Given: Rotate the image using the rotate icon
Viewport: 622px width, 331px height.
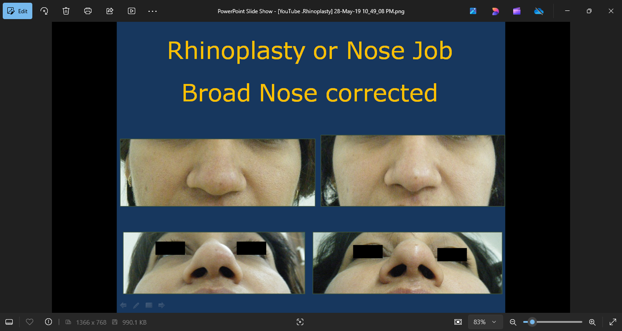Looking at the screenshot, I should pyautogui.click(x=44, y=11).
